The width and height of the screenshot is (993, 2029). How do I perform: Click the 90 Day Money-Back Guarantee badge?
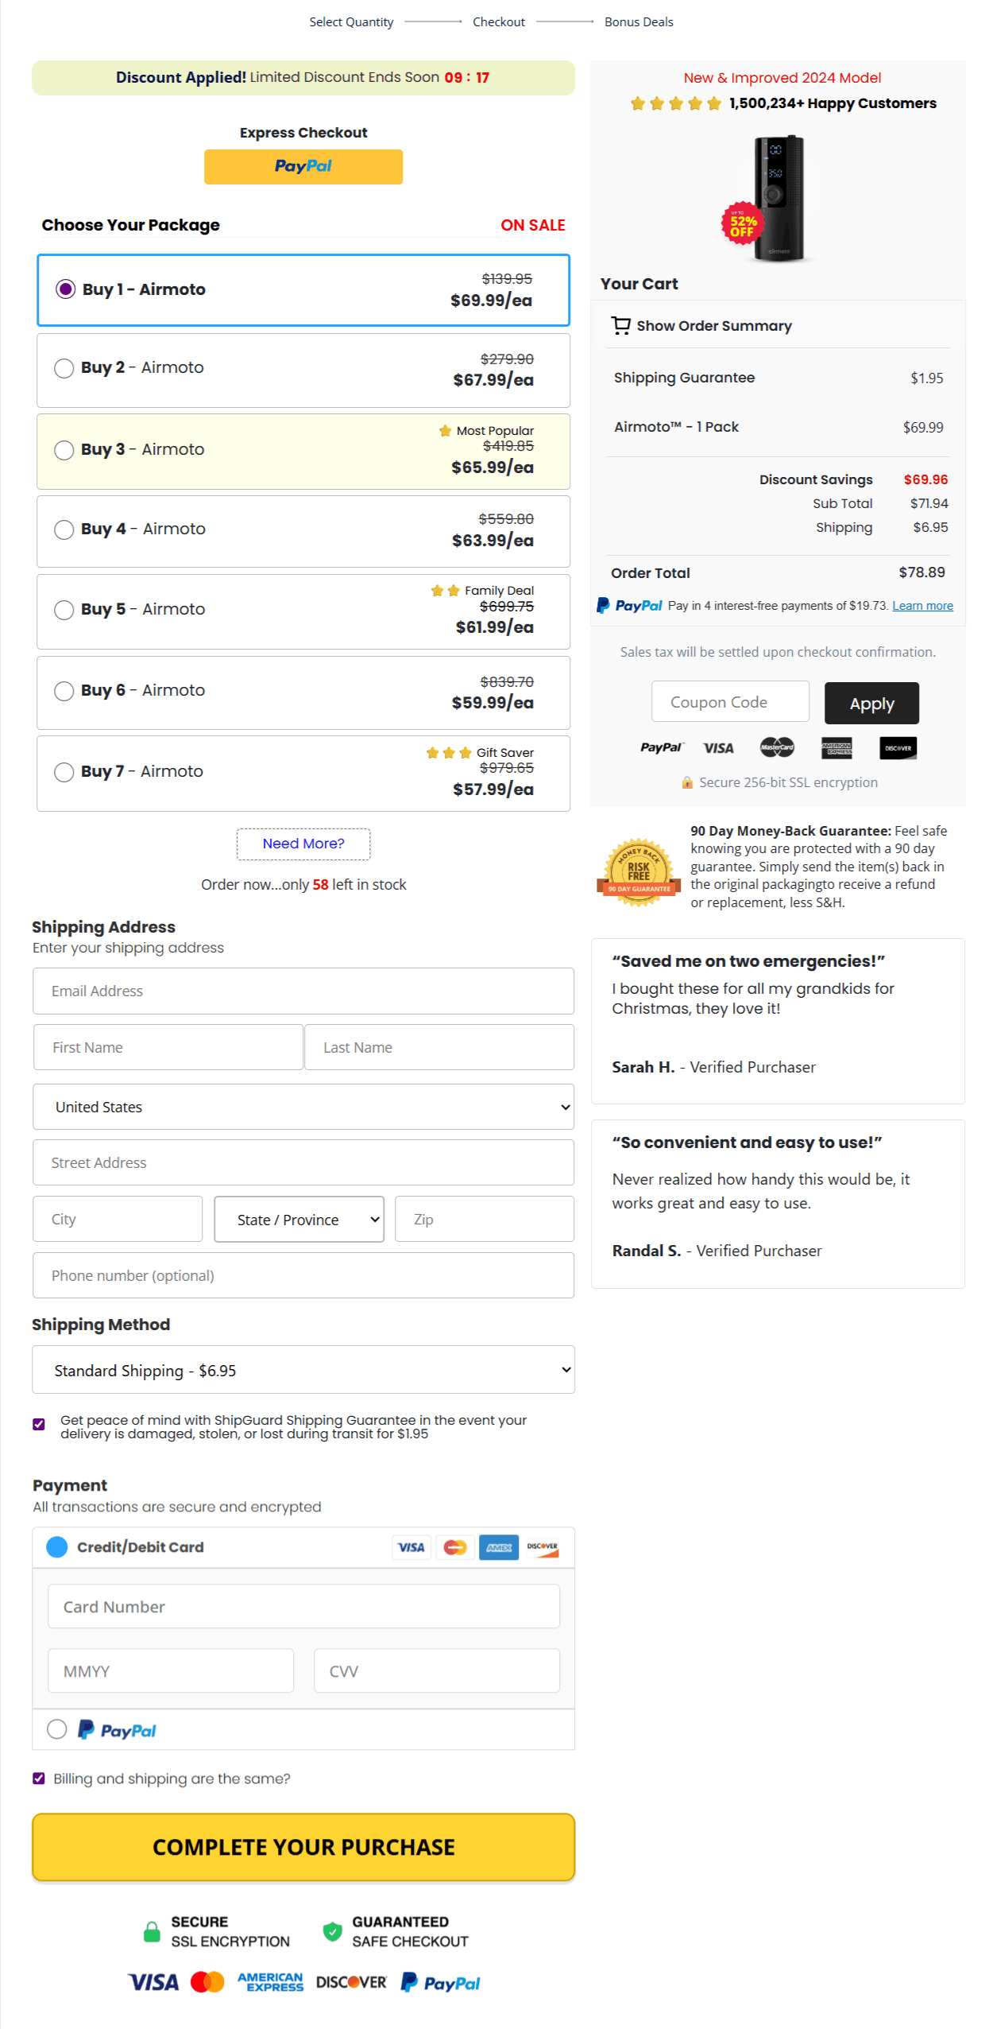click(x=638, y=870)
